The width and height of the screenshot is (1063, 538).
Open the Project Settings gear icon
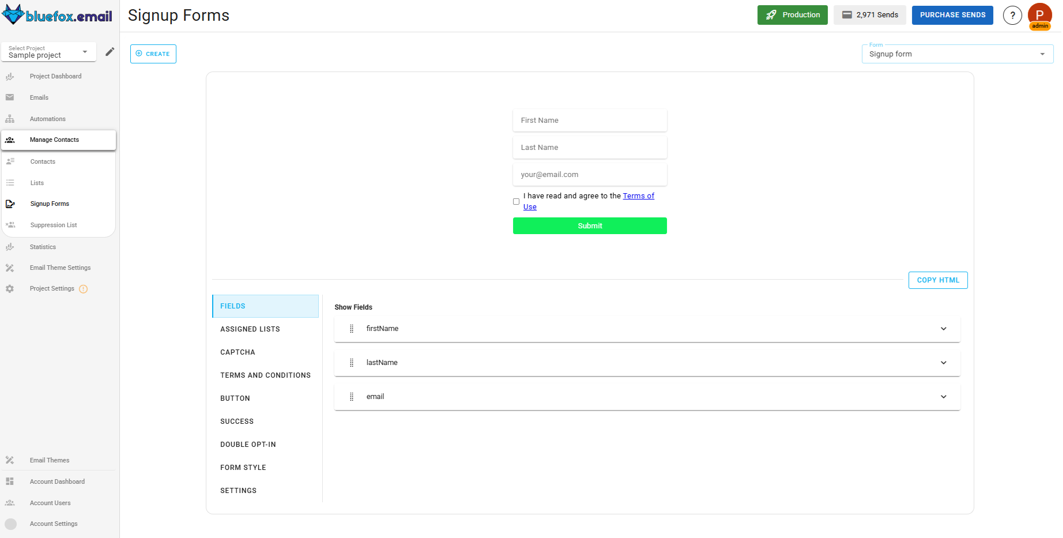[x=10, y=288]
